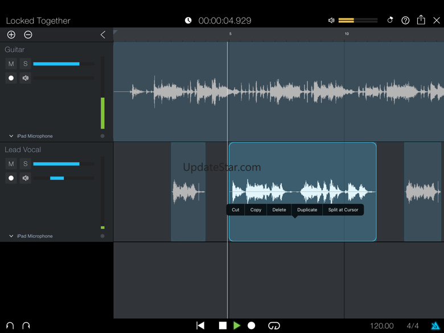444x333 pixels.
Task: Adjust the Guitar track pan slider
Action: (x=64, y=78)
